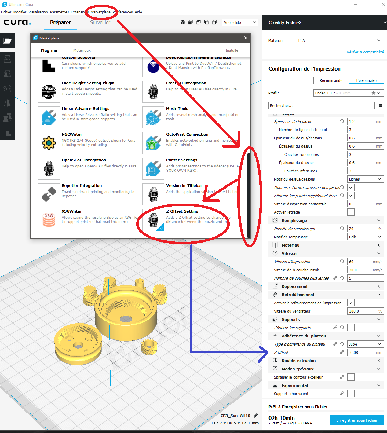Switch to Matériaux tab in Marketplace

82,50
